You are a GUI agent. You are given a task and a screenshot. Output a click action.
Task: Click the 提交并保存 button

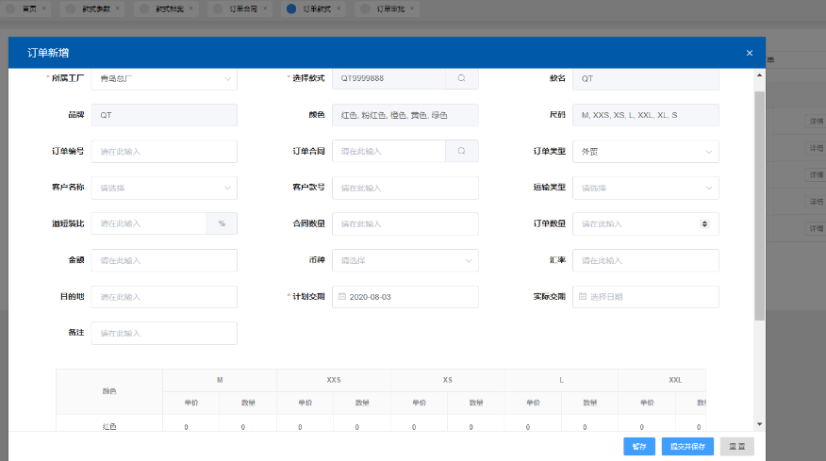click(687, 447)
